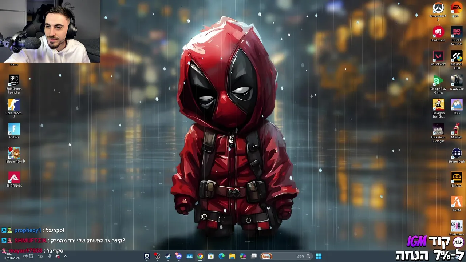Image resolution: width=466 pixels, height=262 pixels.
Task: Open the Photos app in taskbar
Action: (189, 256)
